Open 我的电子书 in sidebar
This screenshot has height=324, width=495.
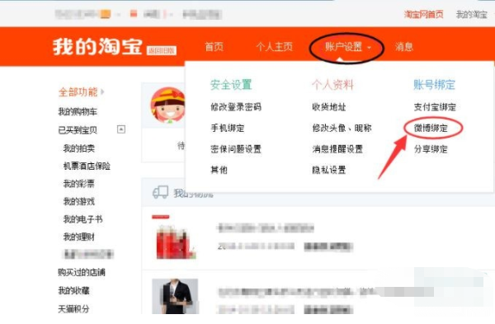click(83, 219)
